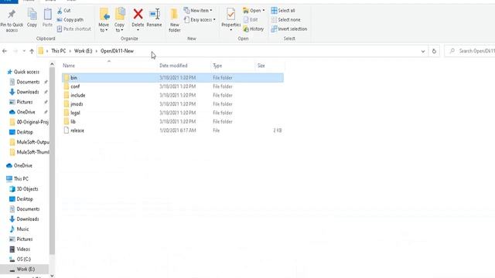
Task: Click Copy path in Clipboard group
Action: [70, 19]
